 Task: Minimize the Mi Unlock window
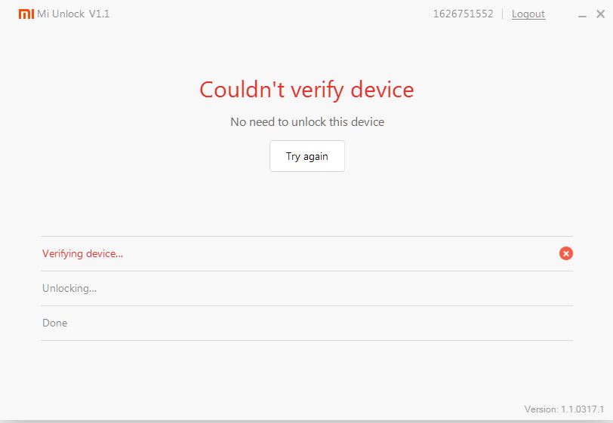click(x=582, y=14)
